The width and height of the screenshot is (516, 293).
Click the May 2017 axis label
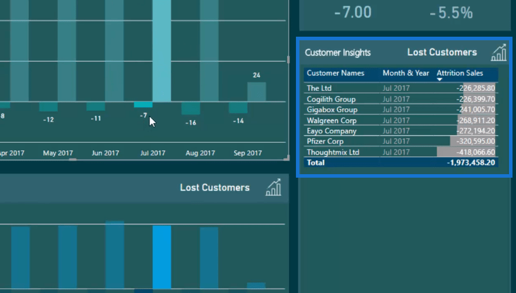point(58,153)
